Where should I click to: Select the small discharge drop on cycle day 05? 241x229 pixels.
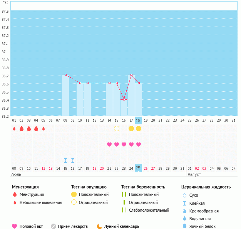point(44,129)
